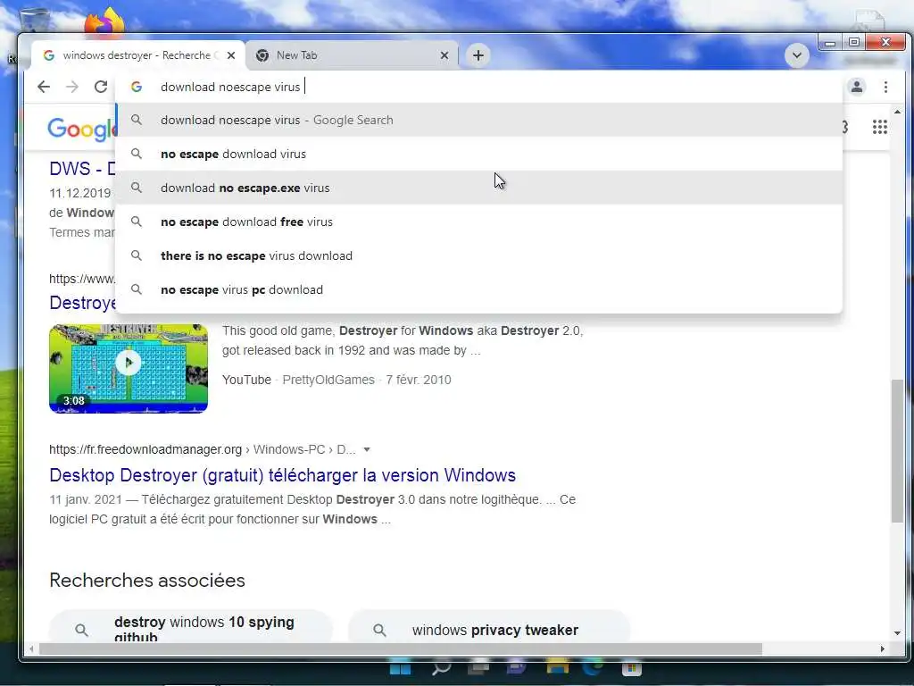Choose suggestion no escape download virus
Viewport: 914px width, 686px height.
tap(478, 154)
